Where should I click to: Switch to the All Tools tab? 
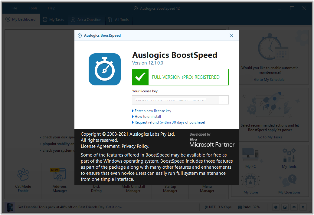pyautogui.click(x=119, y=19)
